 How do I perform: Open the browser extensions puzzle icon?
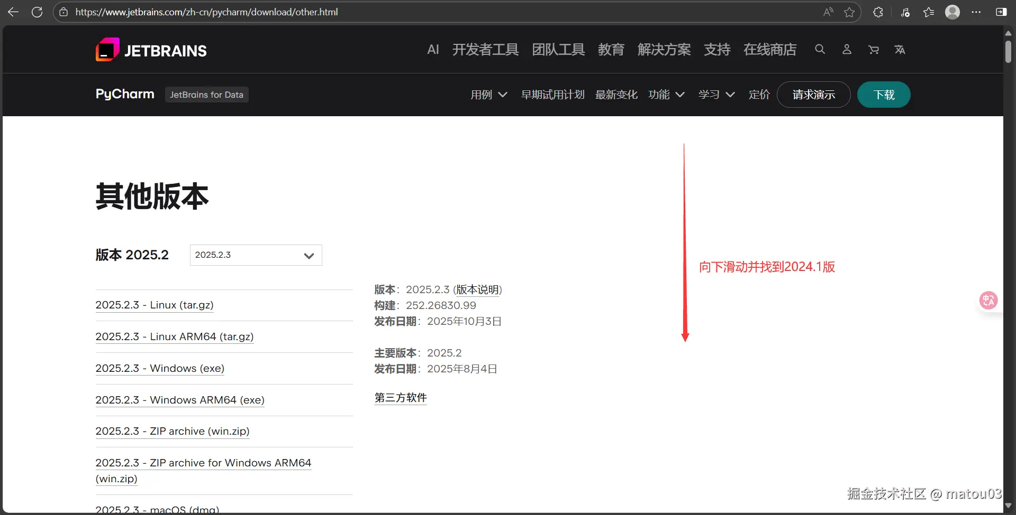point(878,12)
